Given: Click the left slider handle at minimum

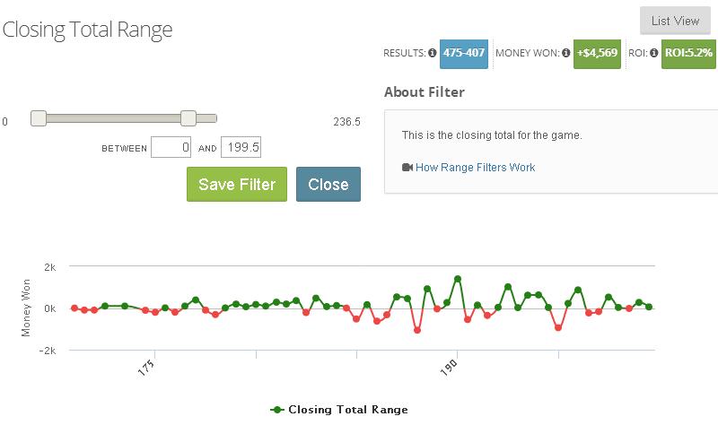Looking at the screenshot, I should (x=39, y=118).
